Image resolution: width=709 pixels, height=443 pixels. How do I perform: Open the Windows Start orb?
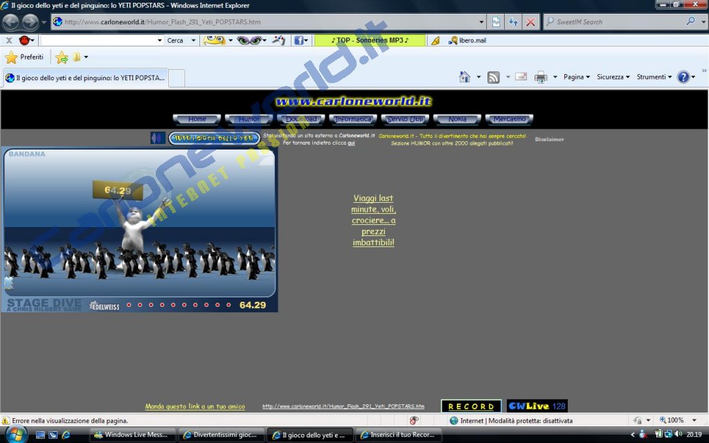(x=15, y=434)
